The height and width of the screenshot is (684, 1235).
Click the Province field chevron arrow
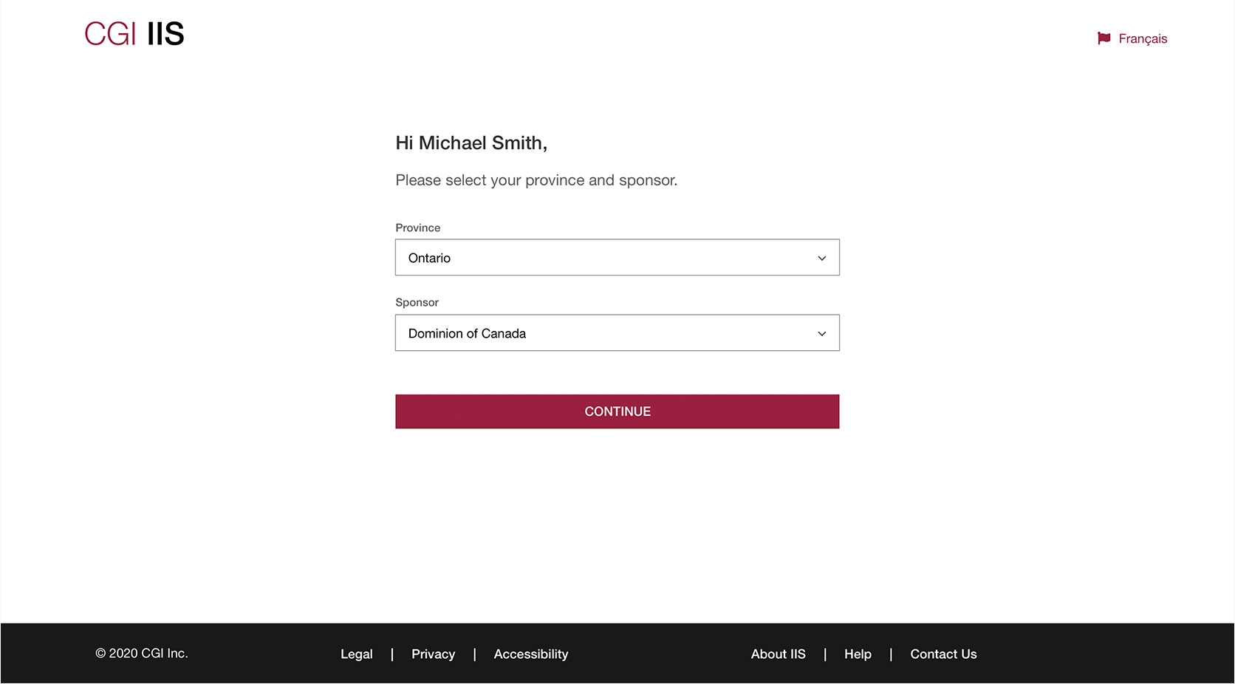[x=821, y=258]
